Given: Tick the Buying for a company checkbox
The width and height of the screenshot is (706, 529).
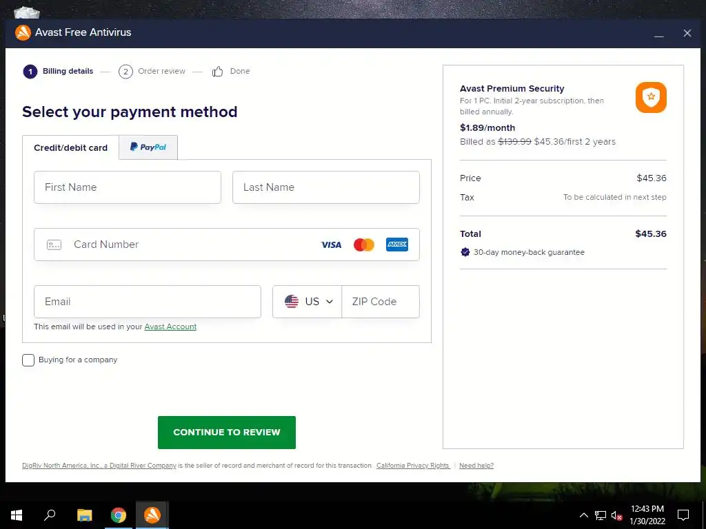Looking at the screenshot, I should (x=28, y=360).
